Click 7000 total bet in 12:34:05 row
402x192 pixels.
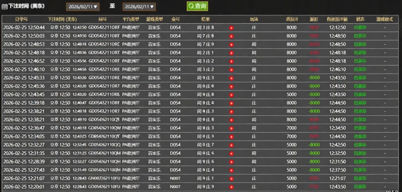[x=292, y=136]
